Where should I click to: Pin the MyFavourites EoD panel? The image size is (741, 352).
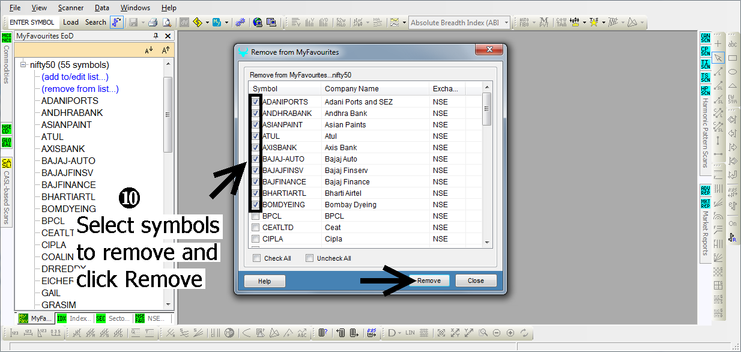[x=156, y=36]
